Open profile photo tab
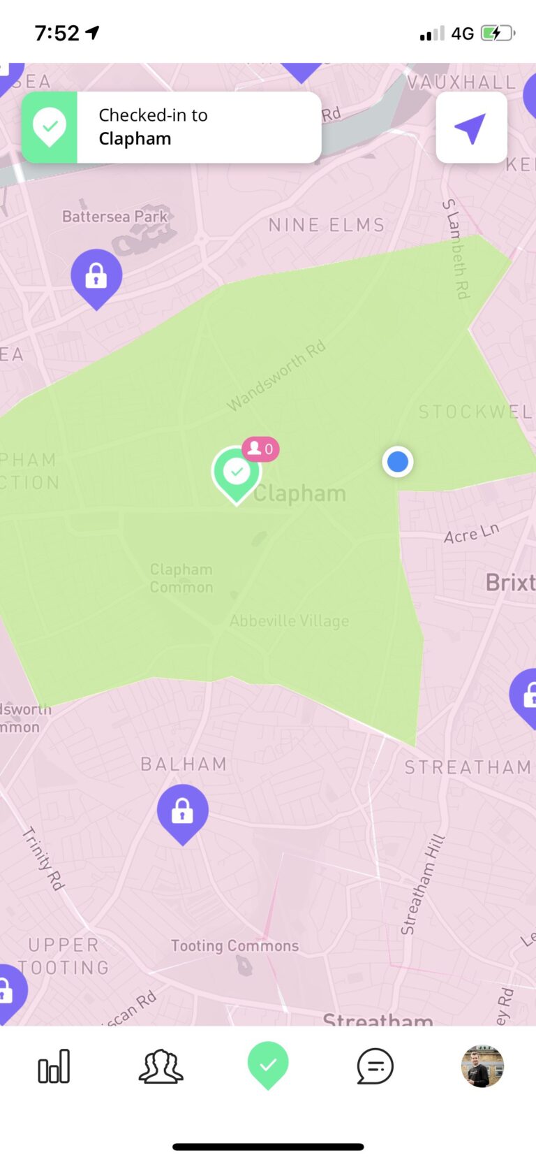 (482, 1066)
